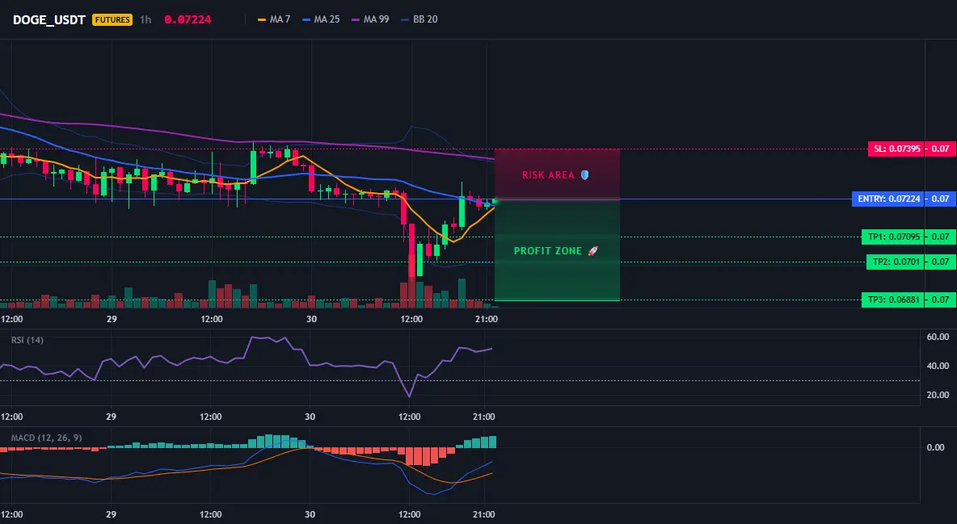Toggle the MA 25 legend entry
The image size is (957, 524).
(x=321, y=19)
